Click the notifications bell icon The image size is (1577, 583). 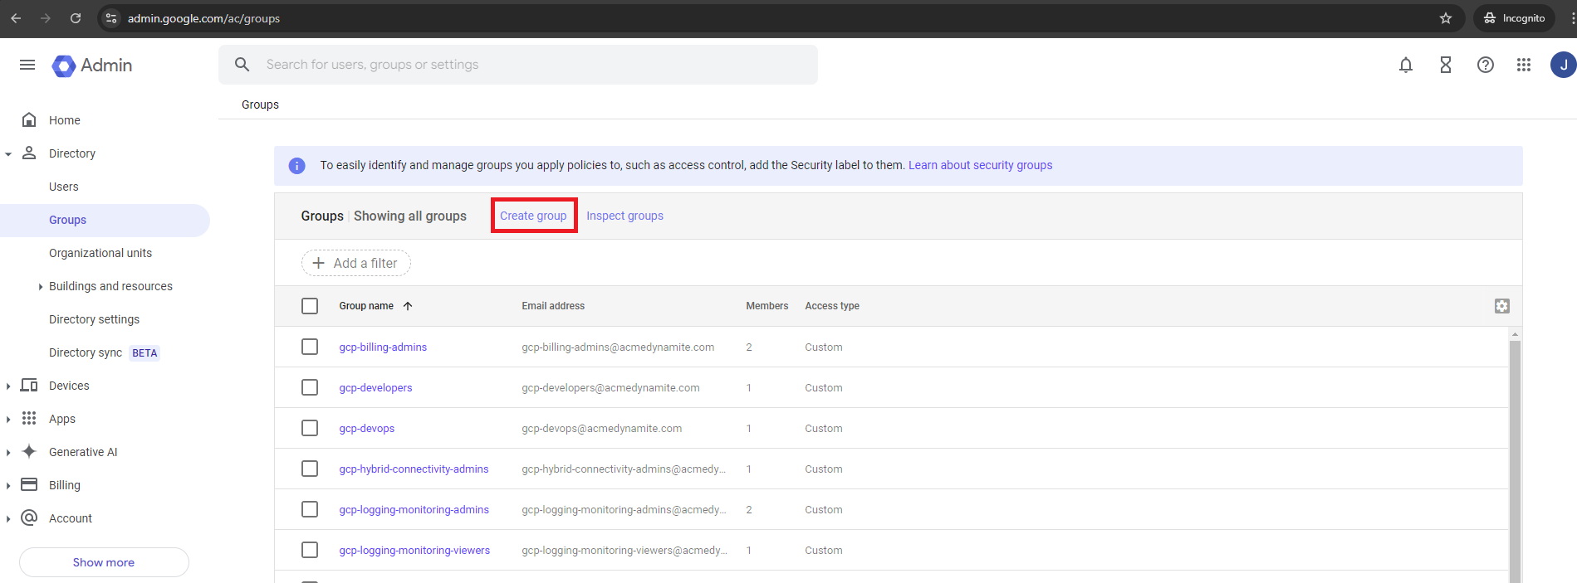tap(1405, 65)
